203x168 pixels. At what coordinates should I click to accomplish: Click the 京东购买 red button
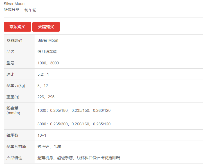[x=17, y=27]
